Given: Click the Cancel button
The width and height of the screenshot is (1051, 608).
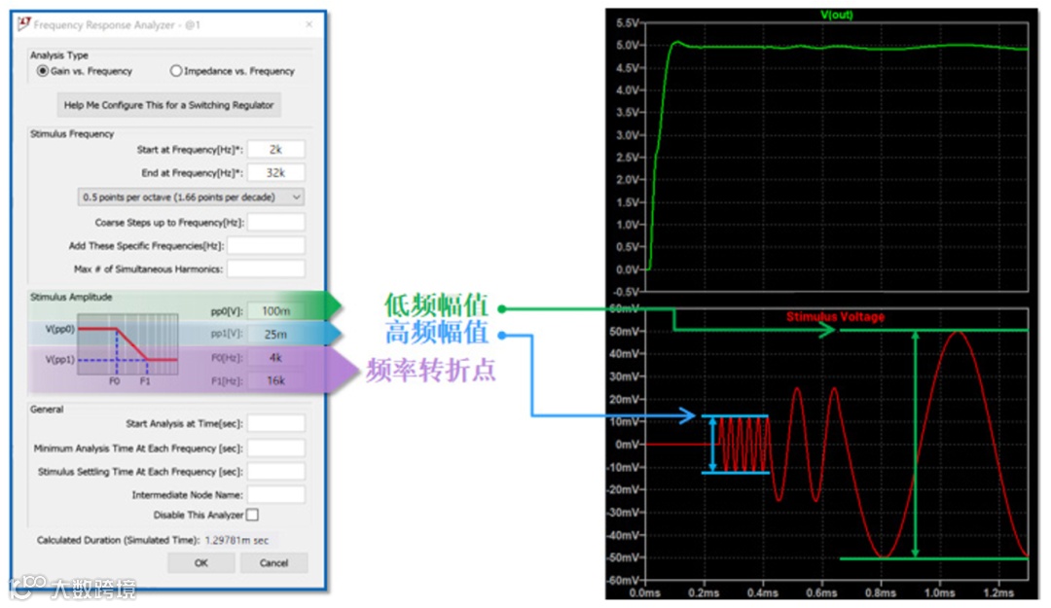Looking at the screenshot, I should pyautogui.click(x=274, y=563).
